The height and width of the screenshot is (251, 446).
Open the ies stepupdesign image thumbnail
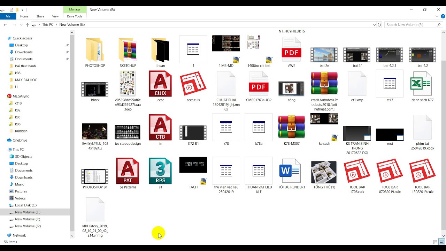[128, 132]
